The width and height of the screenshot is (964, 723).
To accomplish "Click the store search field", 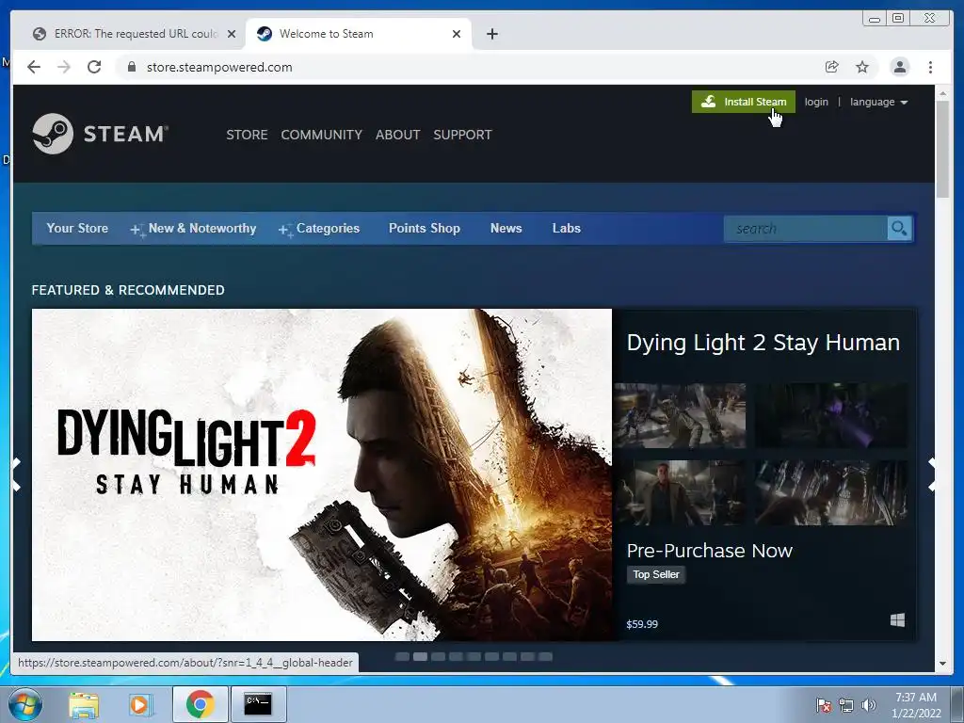I will 806,229.
